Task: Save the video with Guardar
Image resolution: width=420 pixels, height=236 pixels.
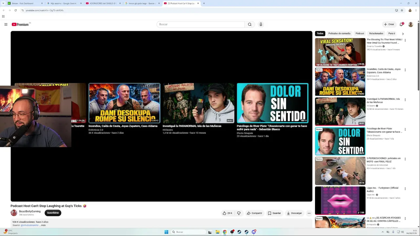Action: pos(274,213)
